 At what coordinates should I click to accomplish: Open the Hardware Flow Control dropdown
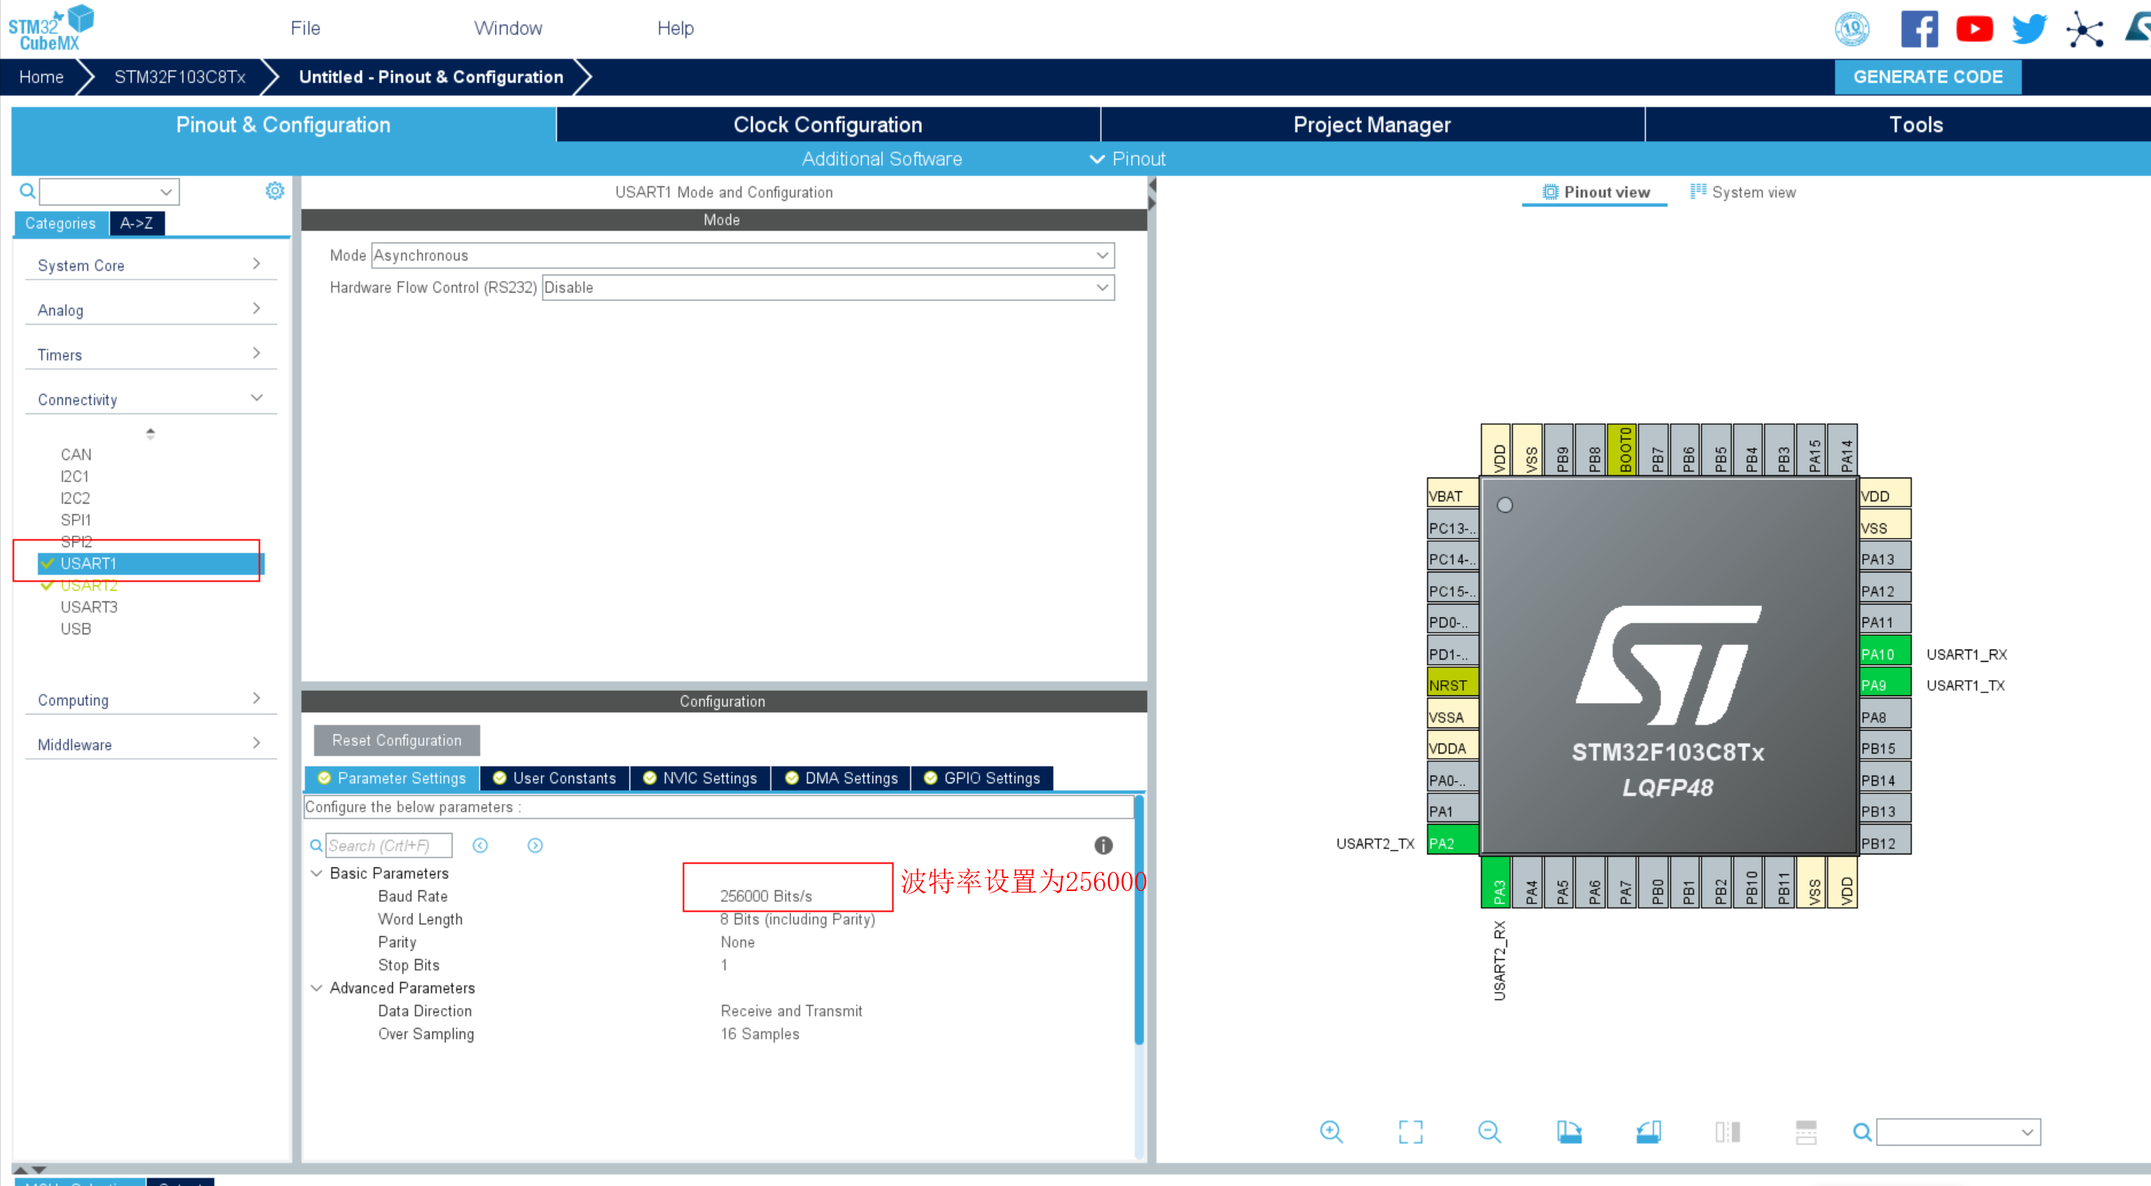tap(828, 287)
